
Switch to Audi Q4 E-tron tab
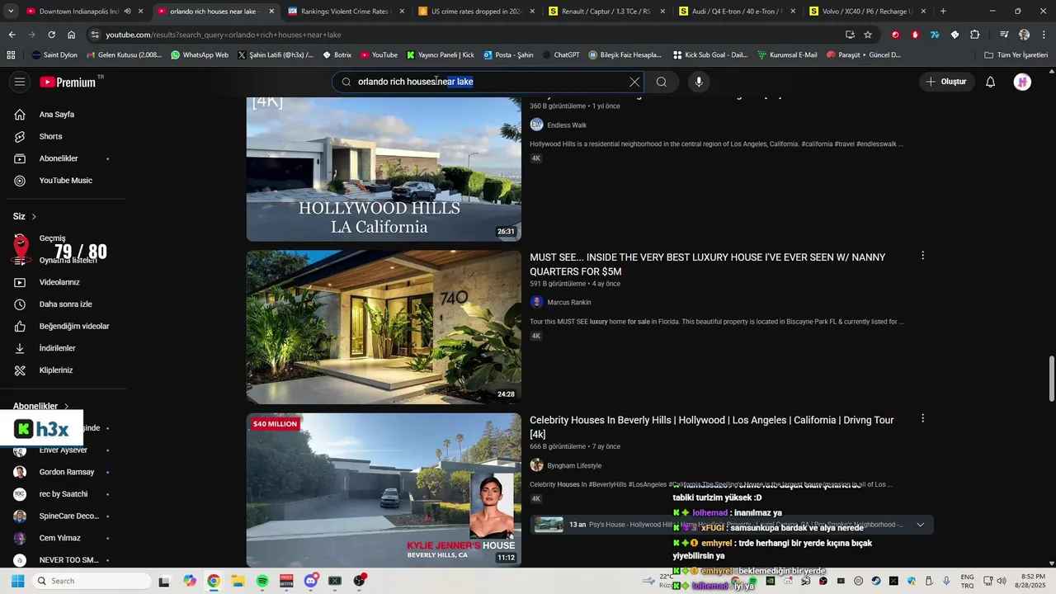tap(737, 12)
